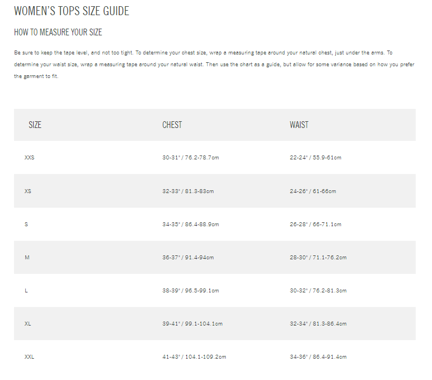
Task: Click the L waist measurement 30-32"
Action: [x=318, y=291]
